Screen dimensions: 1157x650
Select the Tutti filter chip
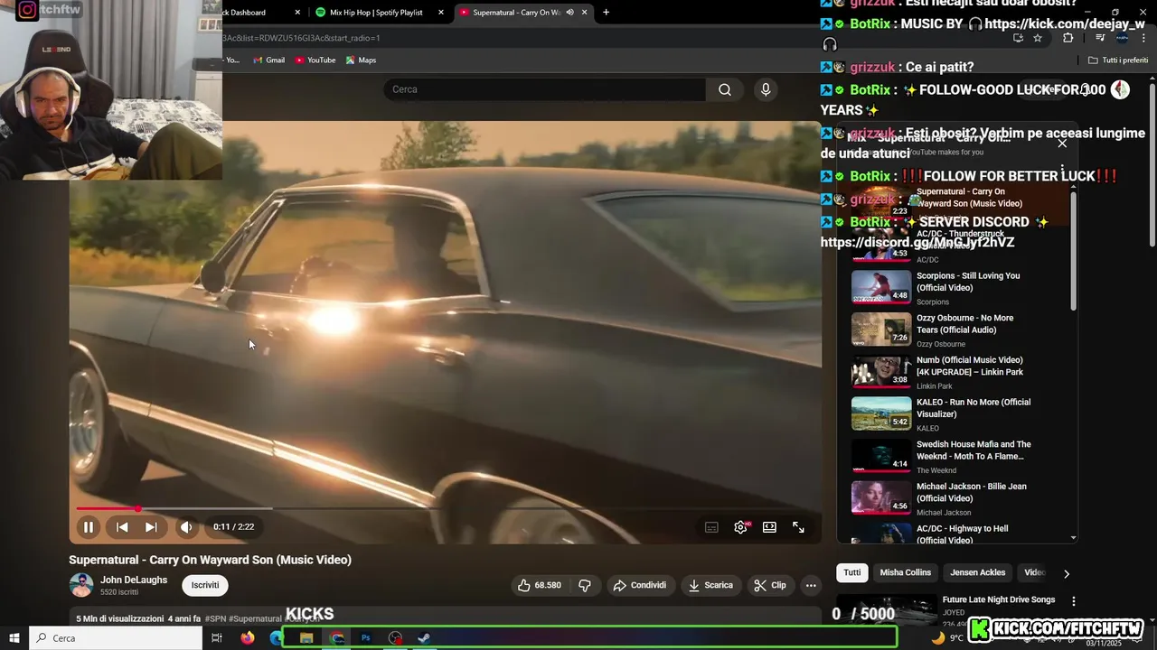point(852,572)
